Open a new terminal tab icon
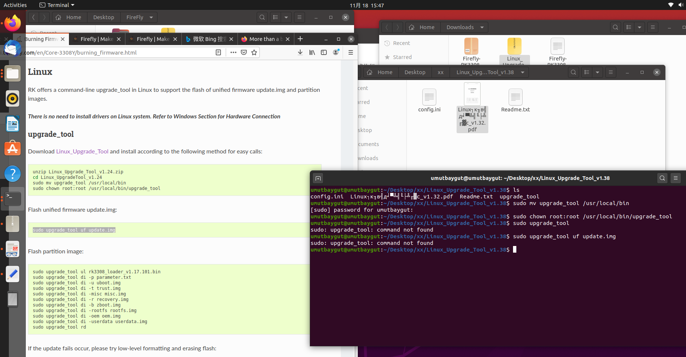The width and height of the screenshot is (686, 357). tap(318, 178)
